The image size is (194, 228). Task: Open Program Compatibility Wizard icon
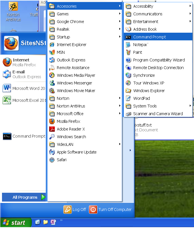(128, 60)
